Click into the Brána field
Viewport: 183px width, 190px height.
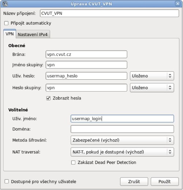pos(86,55)
